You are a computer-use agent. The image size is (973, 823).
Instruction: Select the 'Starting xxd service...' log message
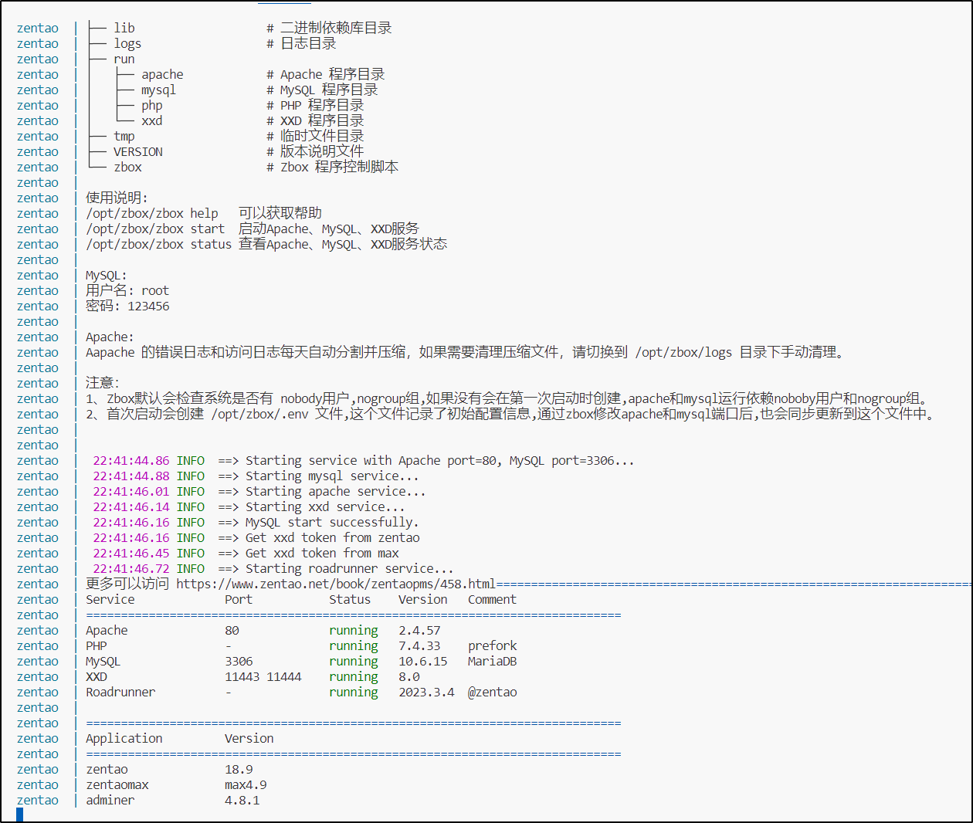(x=326, y=506)
